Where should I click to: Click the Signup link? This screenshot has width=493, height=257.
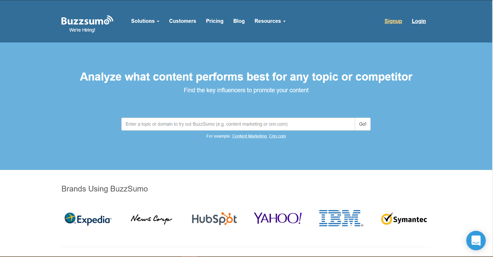click(393, 21)
